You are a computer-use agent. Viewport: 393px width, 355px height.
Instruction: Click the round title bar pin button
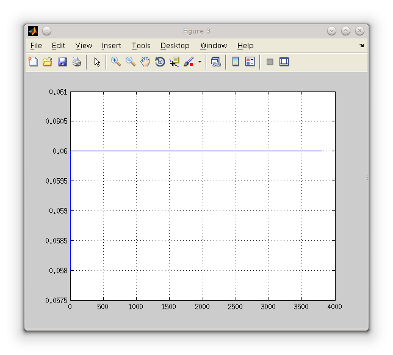click(x=46, y=31)
